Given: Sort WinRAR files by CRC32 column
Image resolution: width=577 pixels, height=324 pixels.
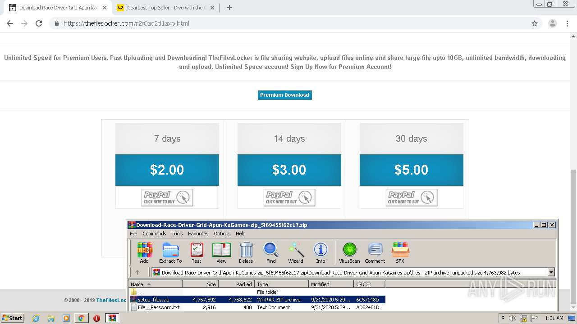Looking at the screenshot, I should pyautogui.click(x=369, y=284).
